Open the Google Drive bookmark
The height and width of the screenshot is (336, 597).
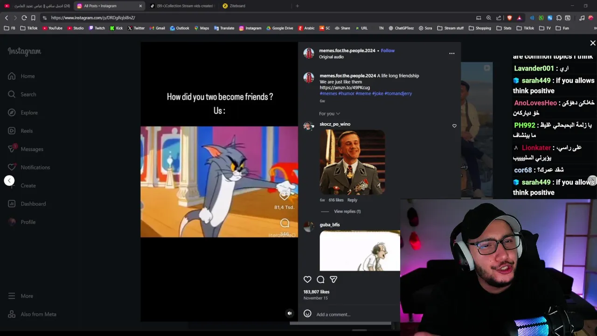(279, 28)
